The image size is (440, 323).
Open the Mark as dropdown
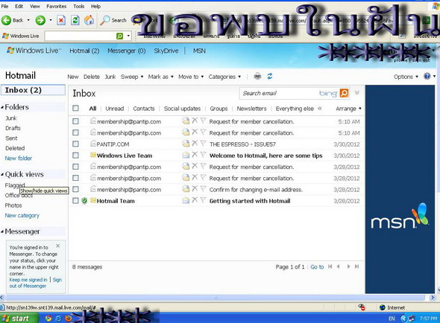[x=161, y=77]
